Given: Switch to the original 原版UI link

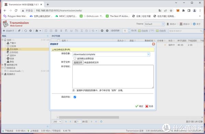Looking at the screenshot, I should [184, 24].
